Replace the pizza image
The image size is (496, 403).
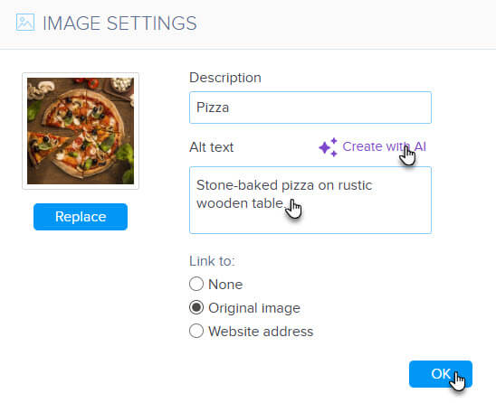point(81,217)
